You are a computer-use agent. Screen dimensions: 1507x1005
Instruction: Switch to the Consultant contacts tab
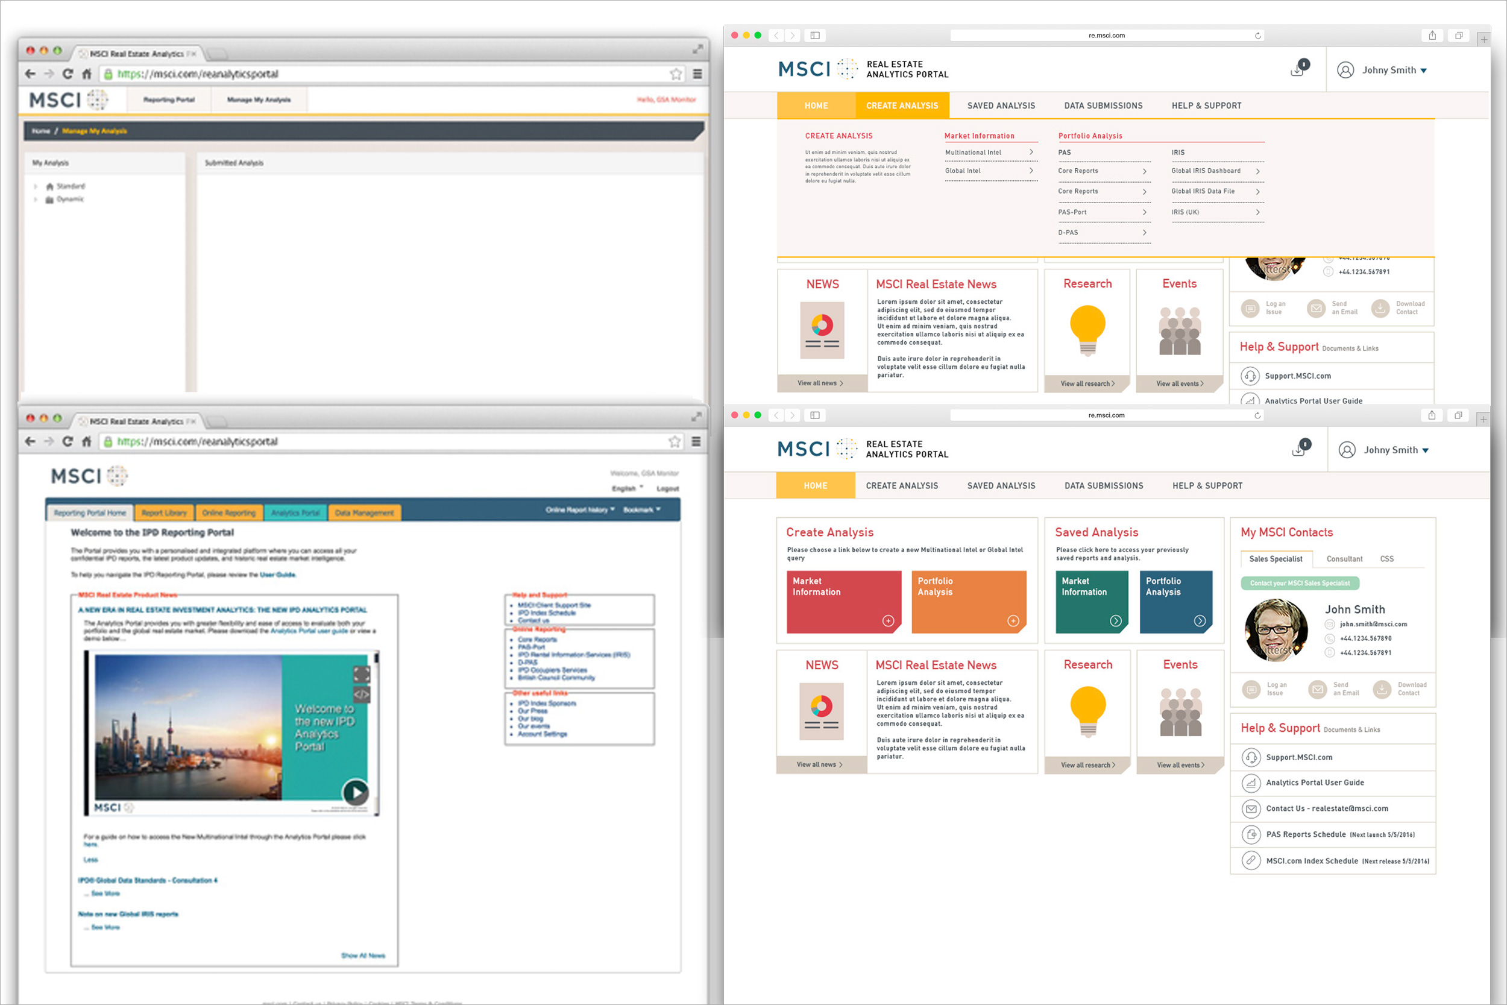pyautogui.click(x=1344, y=559)
